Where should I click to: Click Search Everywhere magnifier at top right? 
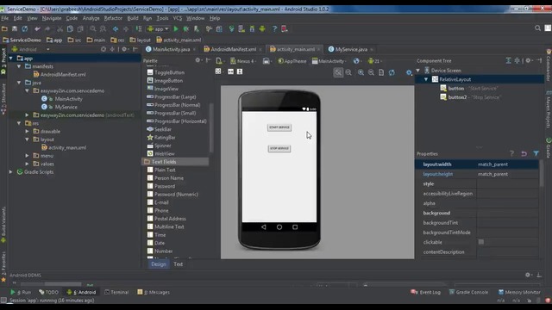[537, 28]
